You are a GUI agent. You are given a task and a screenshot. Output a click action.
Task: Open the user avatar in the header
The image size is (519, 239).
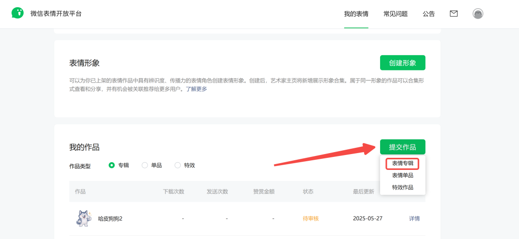coord(478,13)
